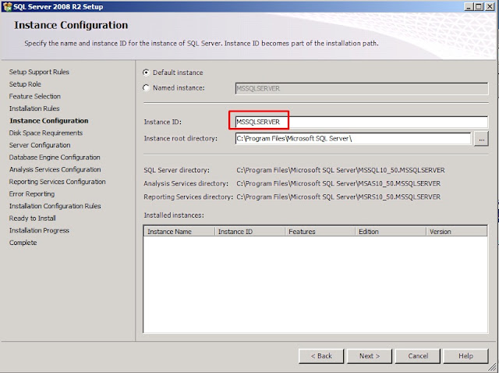
Task: Select Disk Space Requirements step
Action: coord(46,133)
